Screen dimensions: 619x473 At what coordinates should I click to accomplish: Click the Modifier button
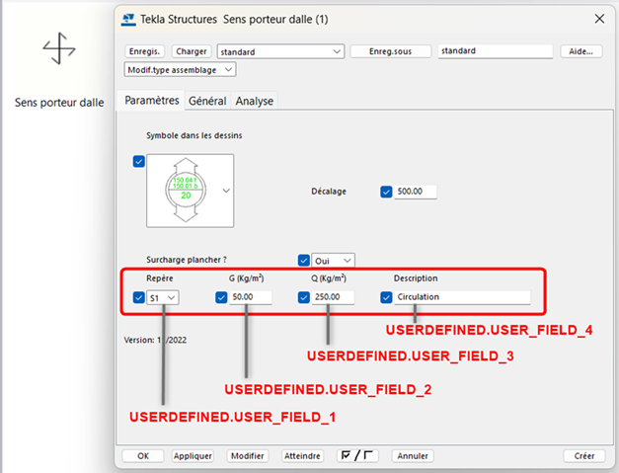tap(248, 455)
